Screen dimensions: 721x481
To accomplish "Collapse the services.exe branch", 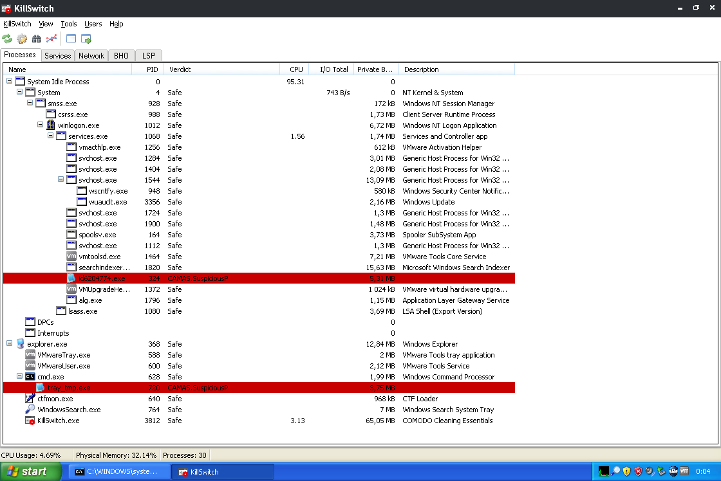I will pos(51,136).
